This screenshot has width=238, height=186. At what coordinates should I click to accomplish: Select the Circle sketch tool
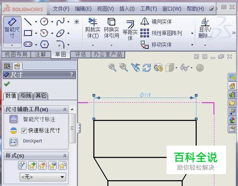coord(44,21)
